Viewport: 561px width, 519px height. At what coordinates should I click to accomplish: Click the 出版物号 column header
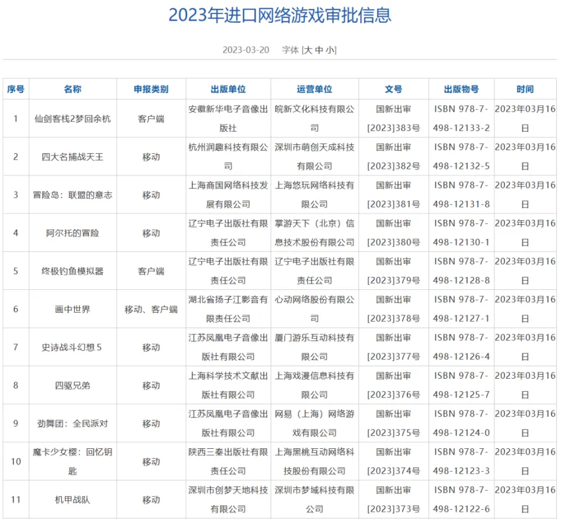tap(461, 89)
